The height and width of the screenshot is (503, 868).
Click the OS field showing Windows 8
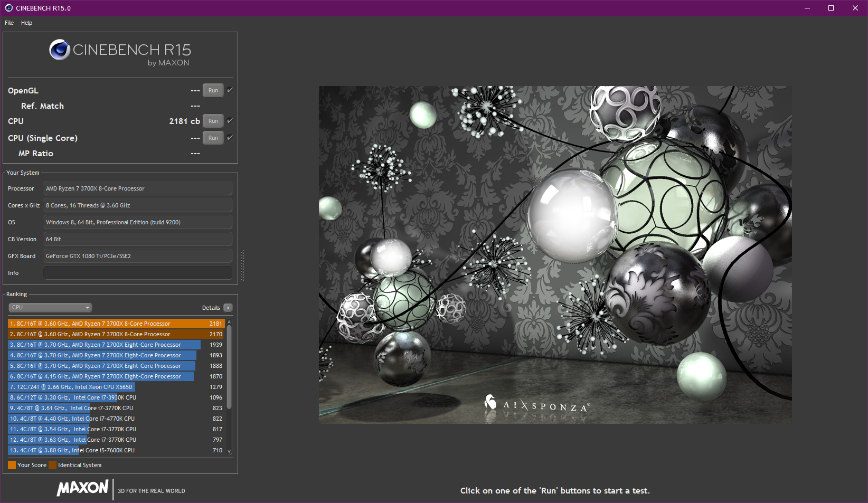137,222
